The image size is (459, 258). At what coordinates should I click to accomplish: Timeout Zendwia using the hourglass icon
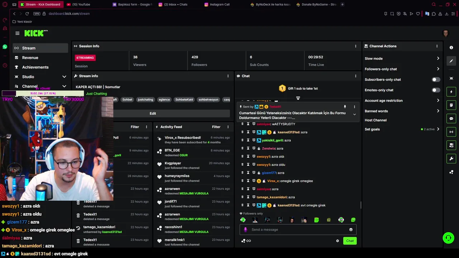tap(248, 148)
